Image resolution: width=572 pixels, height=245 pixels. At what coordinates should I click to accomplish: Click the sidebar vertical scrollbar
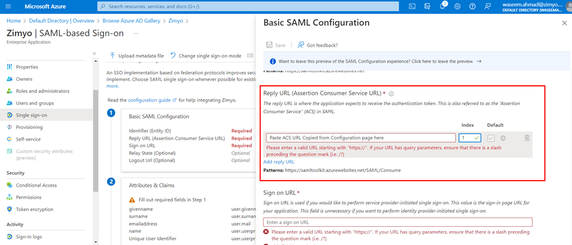pos(96,140)
